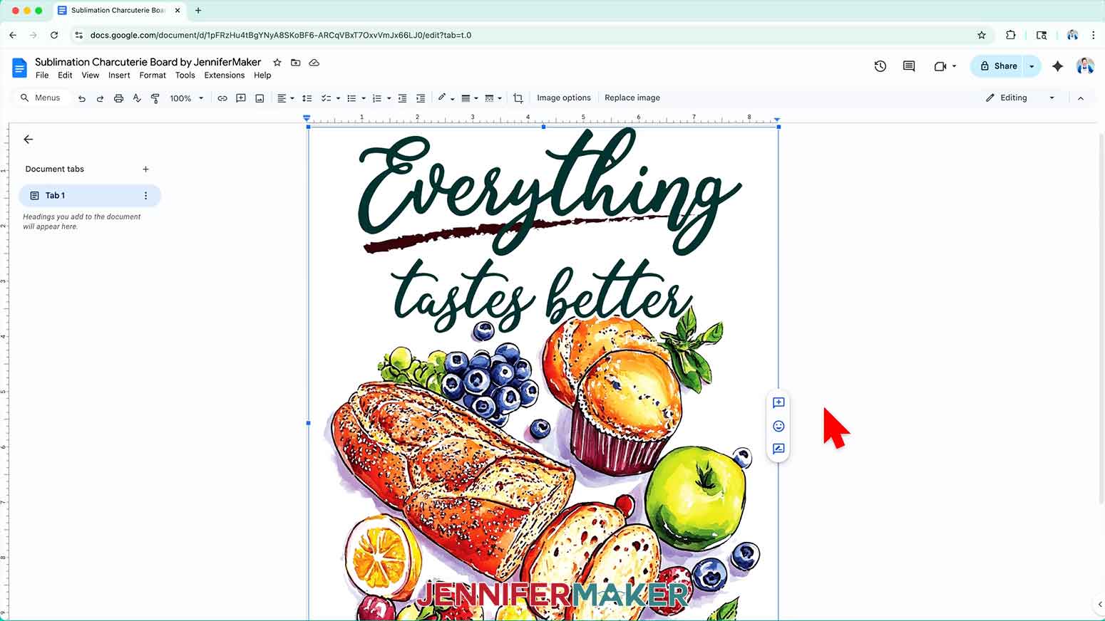Reload the page in Chrome
The image size is (1105, 621).
tap(54, 35)
